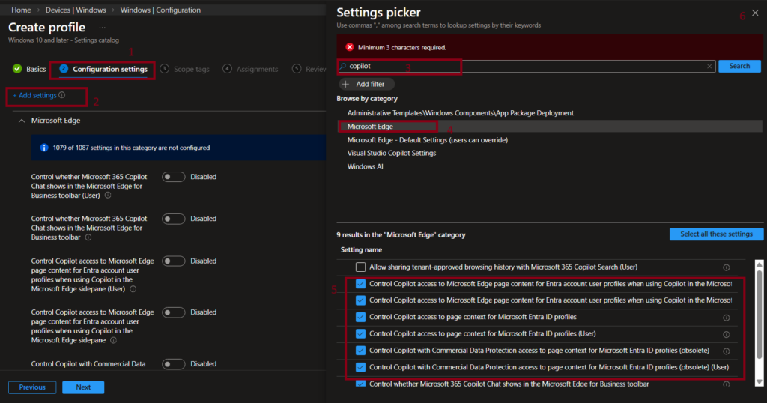767x403 pixels.
Task: Select the App Package Deployment category
Action: [x=461, y=113]
